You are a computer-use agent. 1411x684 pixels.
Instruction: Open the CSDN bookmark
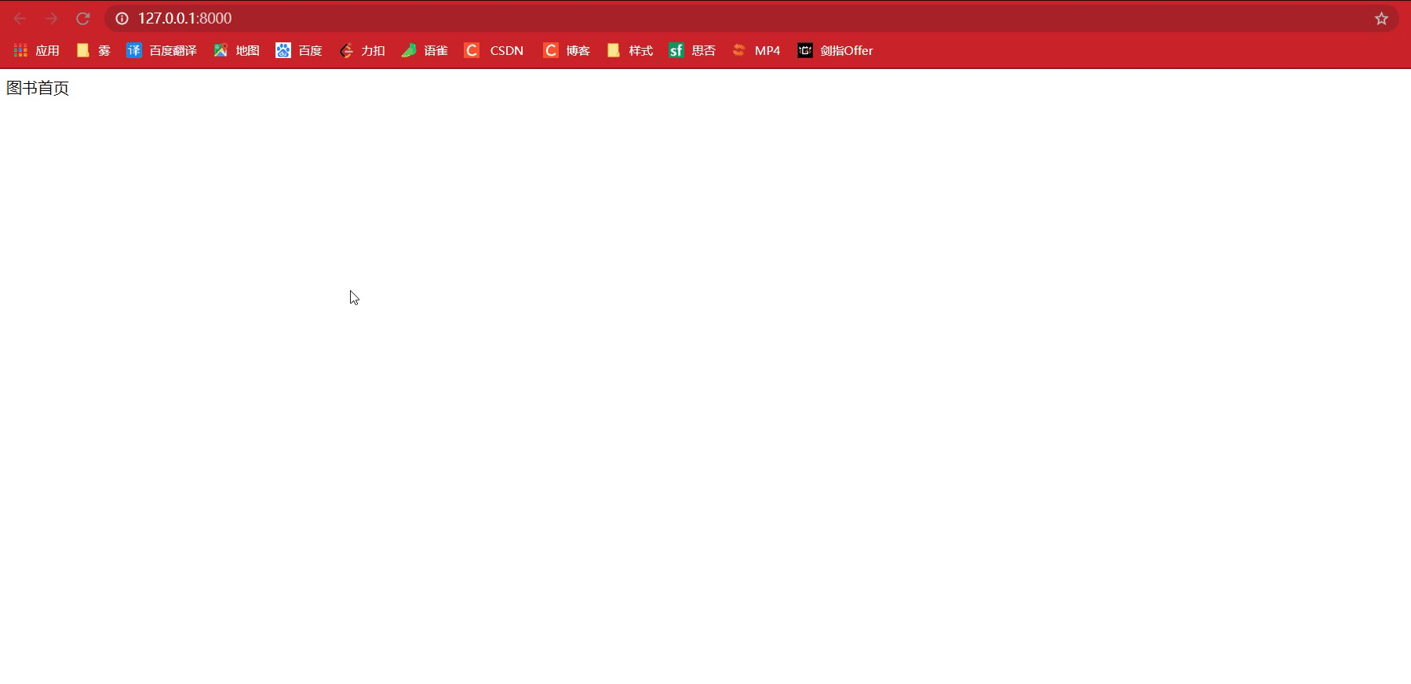[x=494, y=50]
